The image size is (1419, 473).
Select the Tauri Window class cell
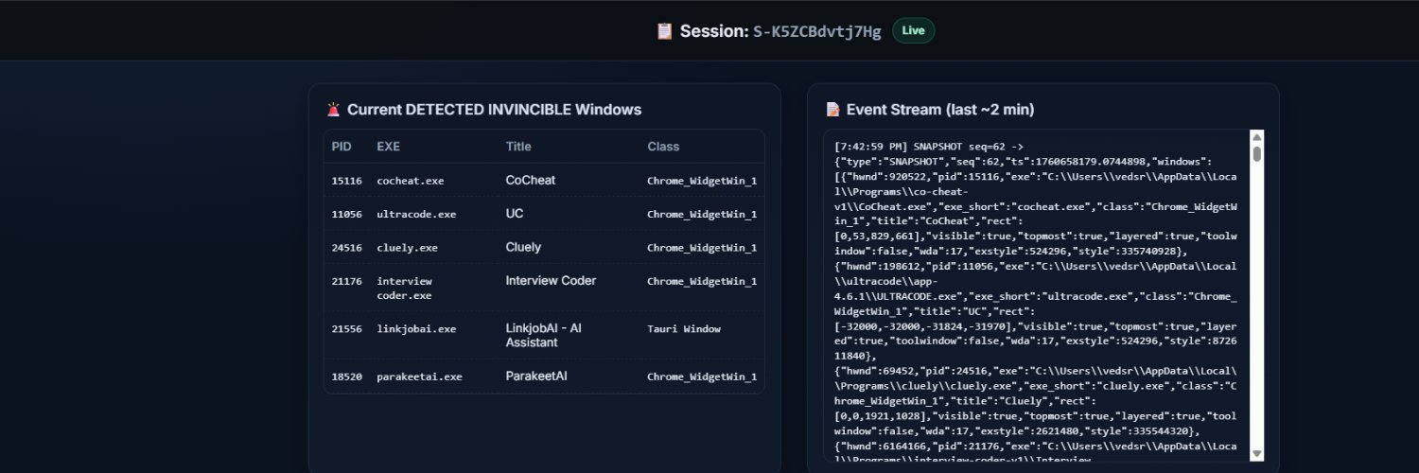[x=684, y=329]
